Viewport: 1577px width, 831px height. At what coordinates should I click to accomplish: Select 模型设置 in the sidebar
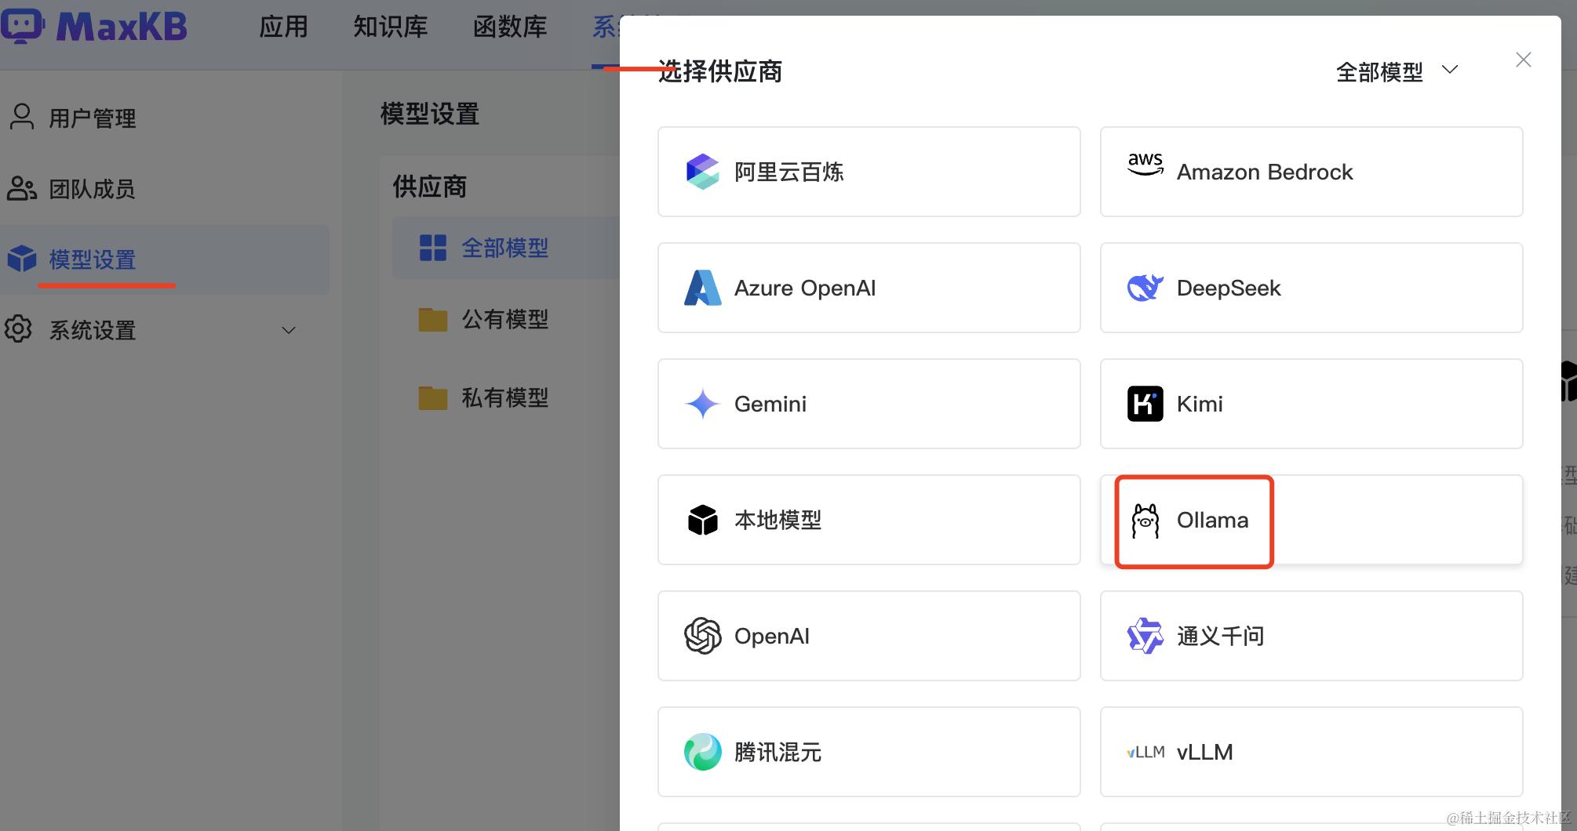165,259
